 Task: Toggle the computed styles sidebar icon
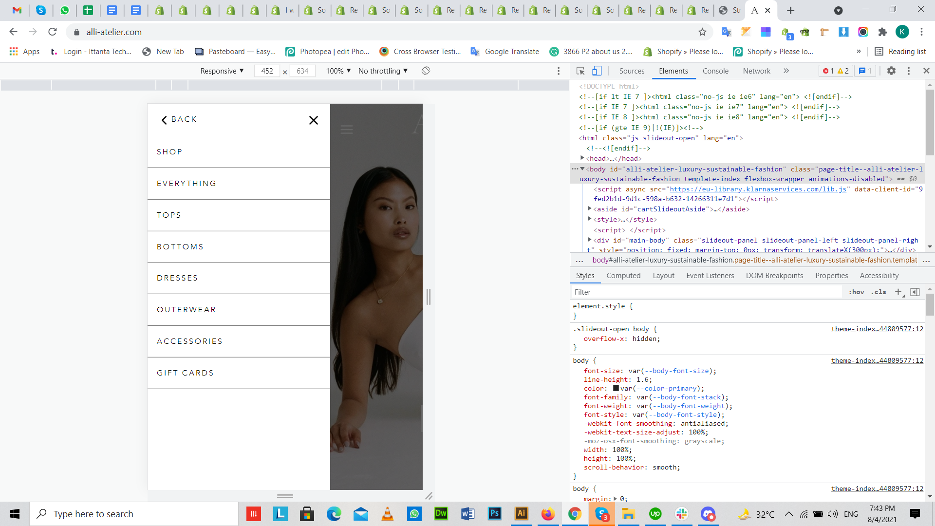[x=915, y=292]
